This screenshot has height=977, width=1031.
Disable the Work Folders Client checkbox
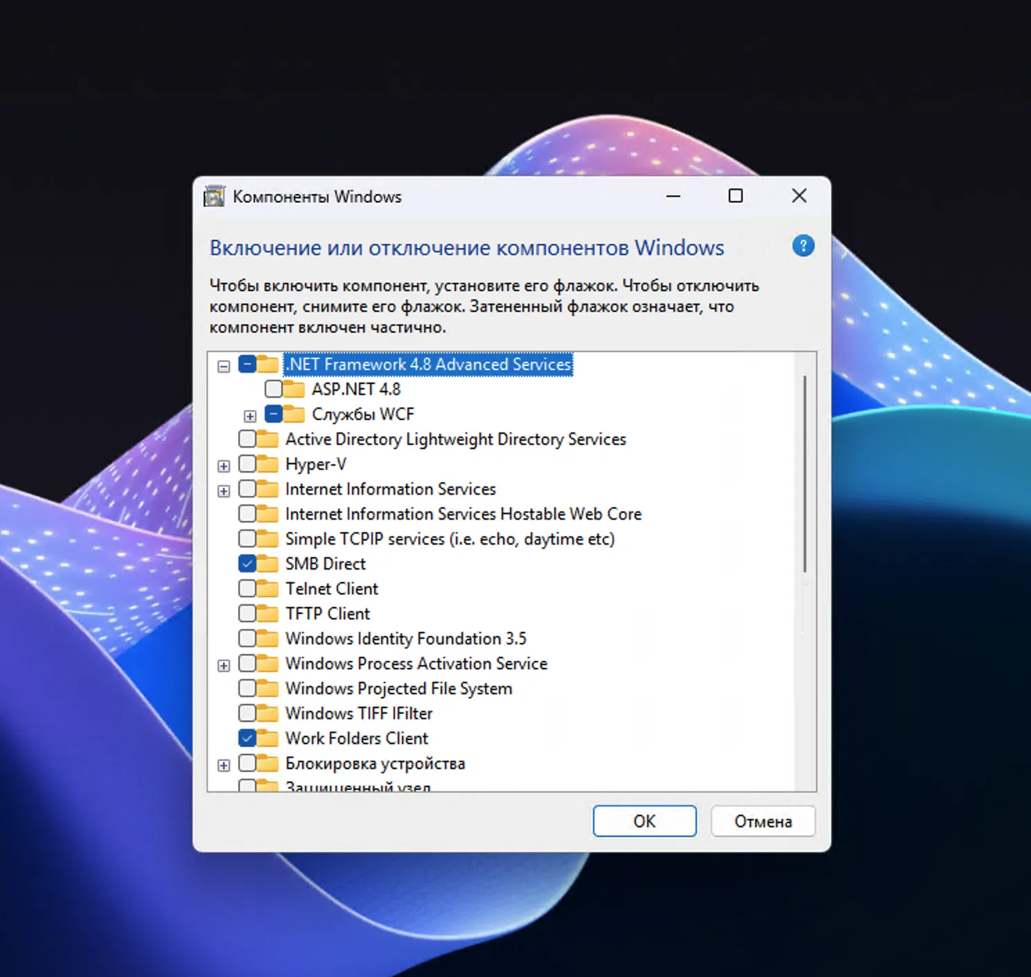pos(247,738)
